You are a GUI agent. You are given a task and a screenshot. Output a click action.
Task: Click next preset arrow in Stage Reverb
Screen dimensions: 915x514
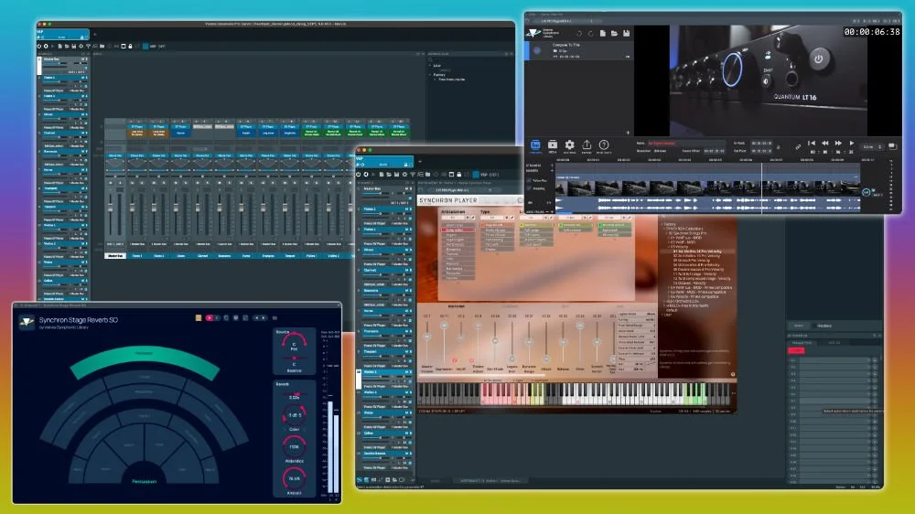[264, 318]
